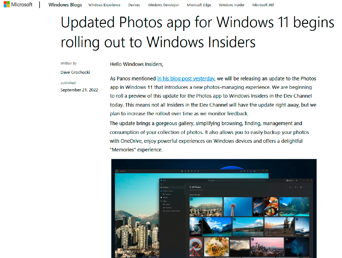Click author name Dave Grochocki
Screen dimensions: 342x258
pyautogui.click(x=75, y=72)
